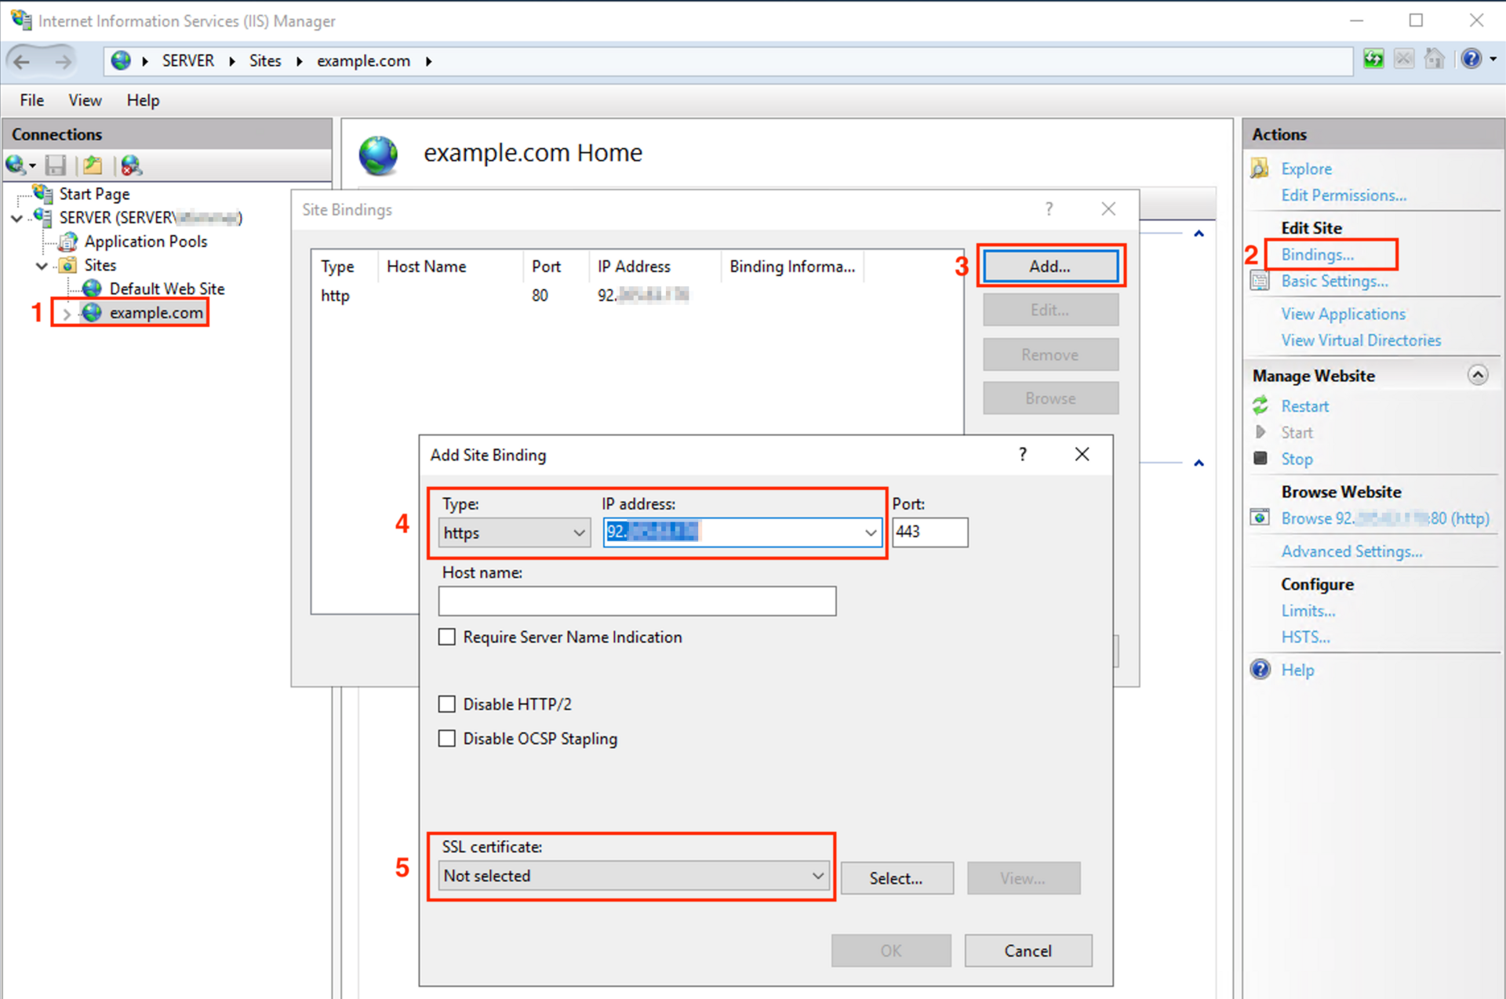The height and width of the screenshot is (999, 1506).
Task: Click the Select... certificate button
Action: (897, 878)
